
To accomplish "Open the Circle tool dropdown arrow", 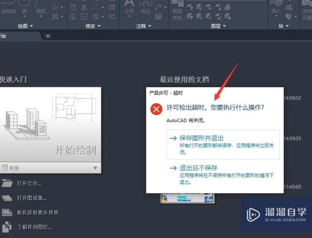I will [24, 16].
